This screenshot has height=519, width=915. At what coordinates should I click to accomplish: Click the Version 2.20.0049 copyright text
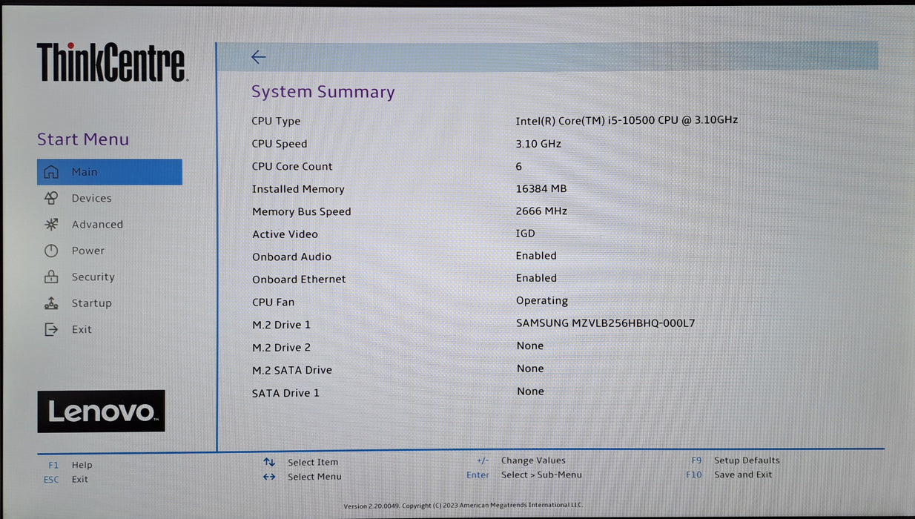(x=463, y=506)
